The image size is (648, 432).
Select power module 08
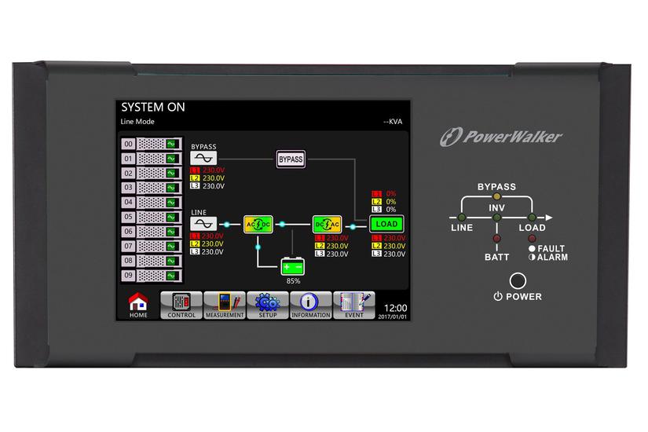point(152,261)
